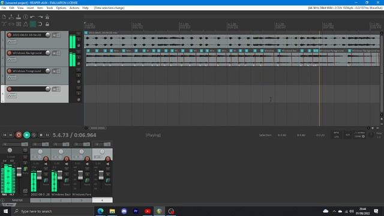Viewport: 384px width, 216px height.
Task: Click the master fader in the mixer
Action: click(x=19, y=172)
